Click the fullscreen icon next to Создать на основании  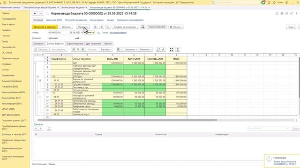[x=143, y=27]
